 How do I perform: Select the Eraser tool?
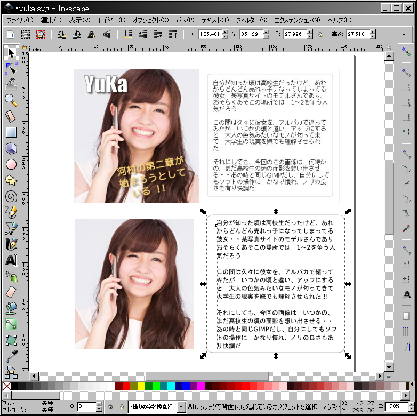point(11,292)
